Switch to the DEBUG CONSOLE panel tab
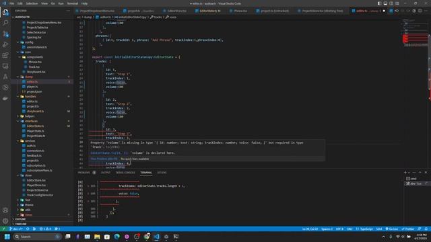The image size is (431, 242). click(125, 173)
